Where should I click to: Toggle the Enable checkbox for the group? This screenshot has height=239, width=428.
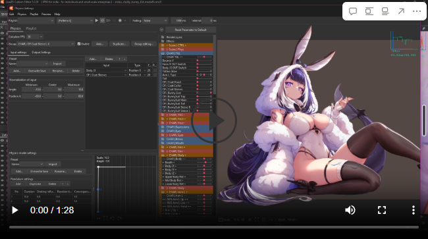79,44
